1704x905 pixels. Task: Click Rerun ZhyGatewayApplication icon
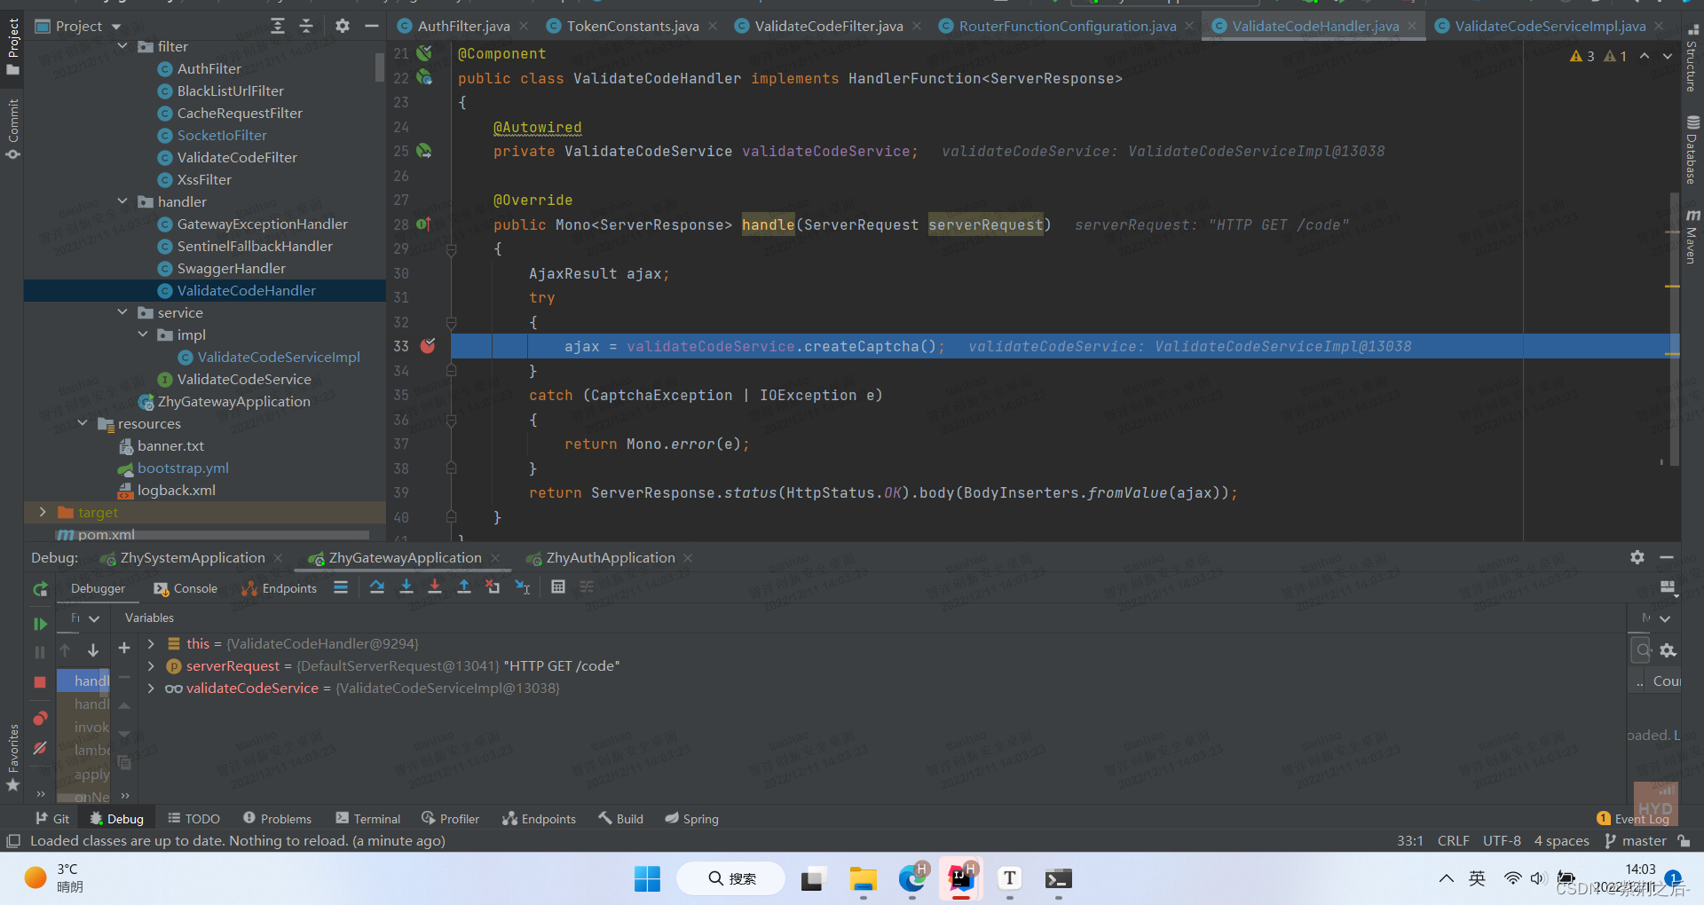(40, 588)
